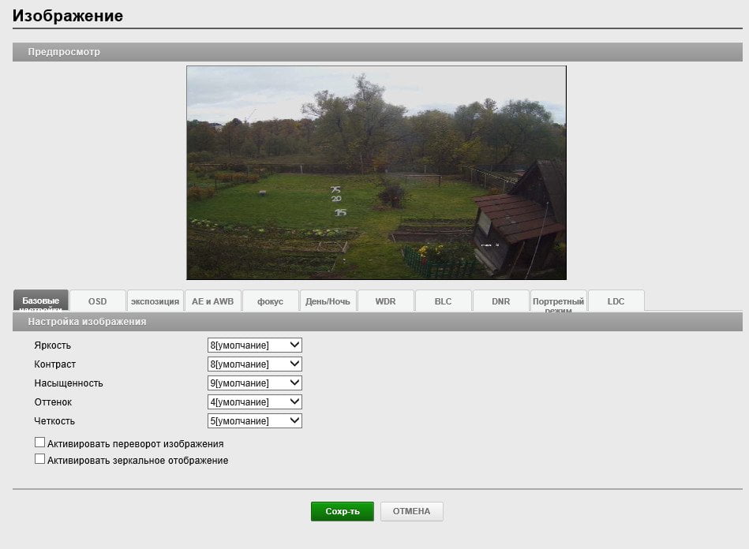749x549 pixels.
Task: Open the День/Ночь tab
Action: 328,301
